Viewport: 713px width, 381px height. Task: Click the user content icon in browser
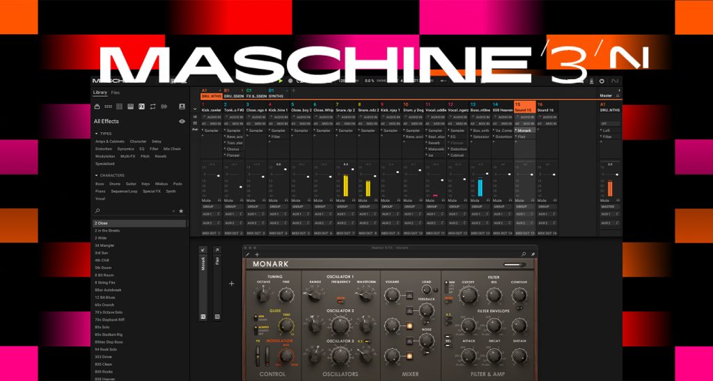(182, 106)
